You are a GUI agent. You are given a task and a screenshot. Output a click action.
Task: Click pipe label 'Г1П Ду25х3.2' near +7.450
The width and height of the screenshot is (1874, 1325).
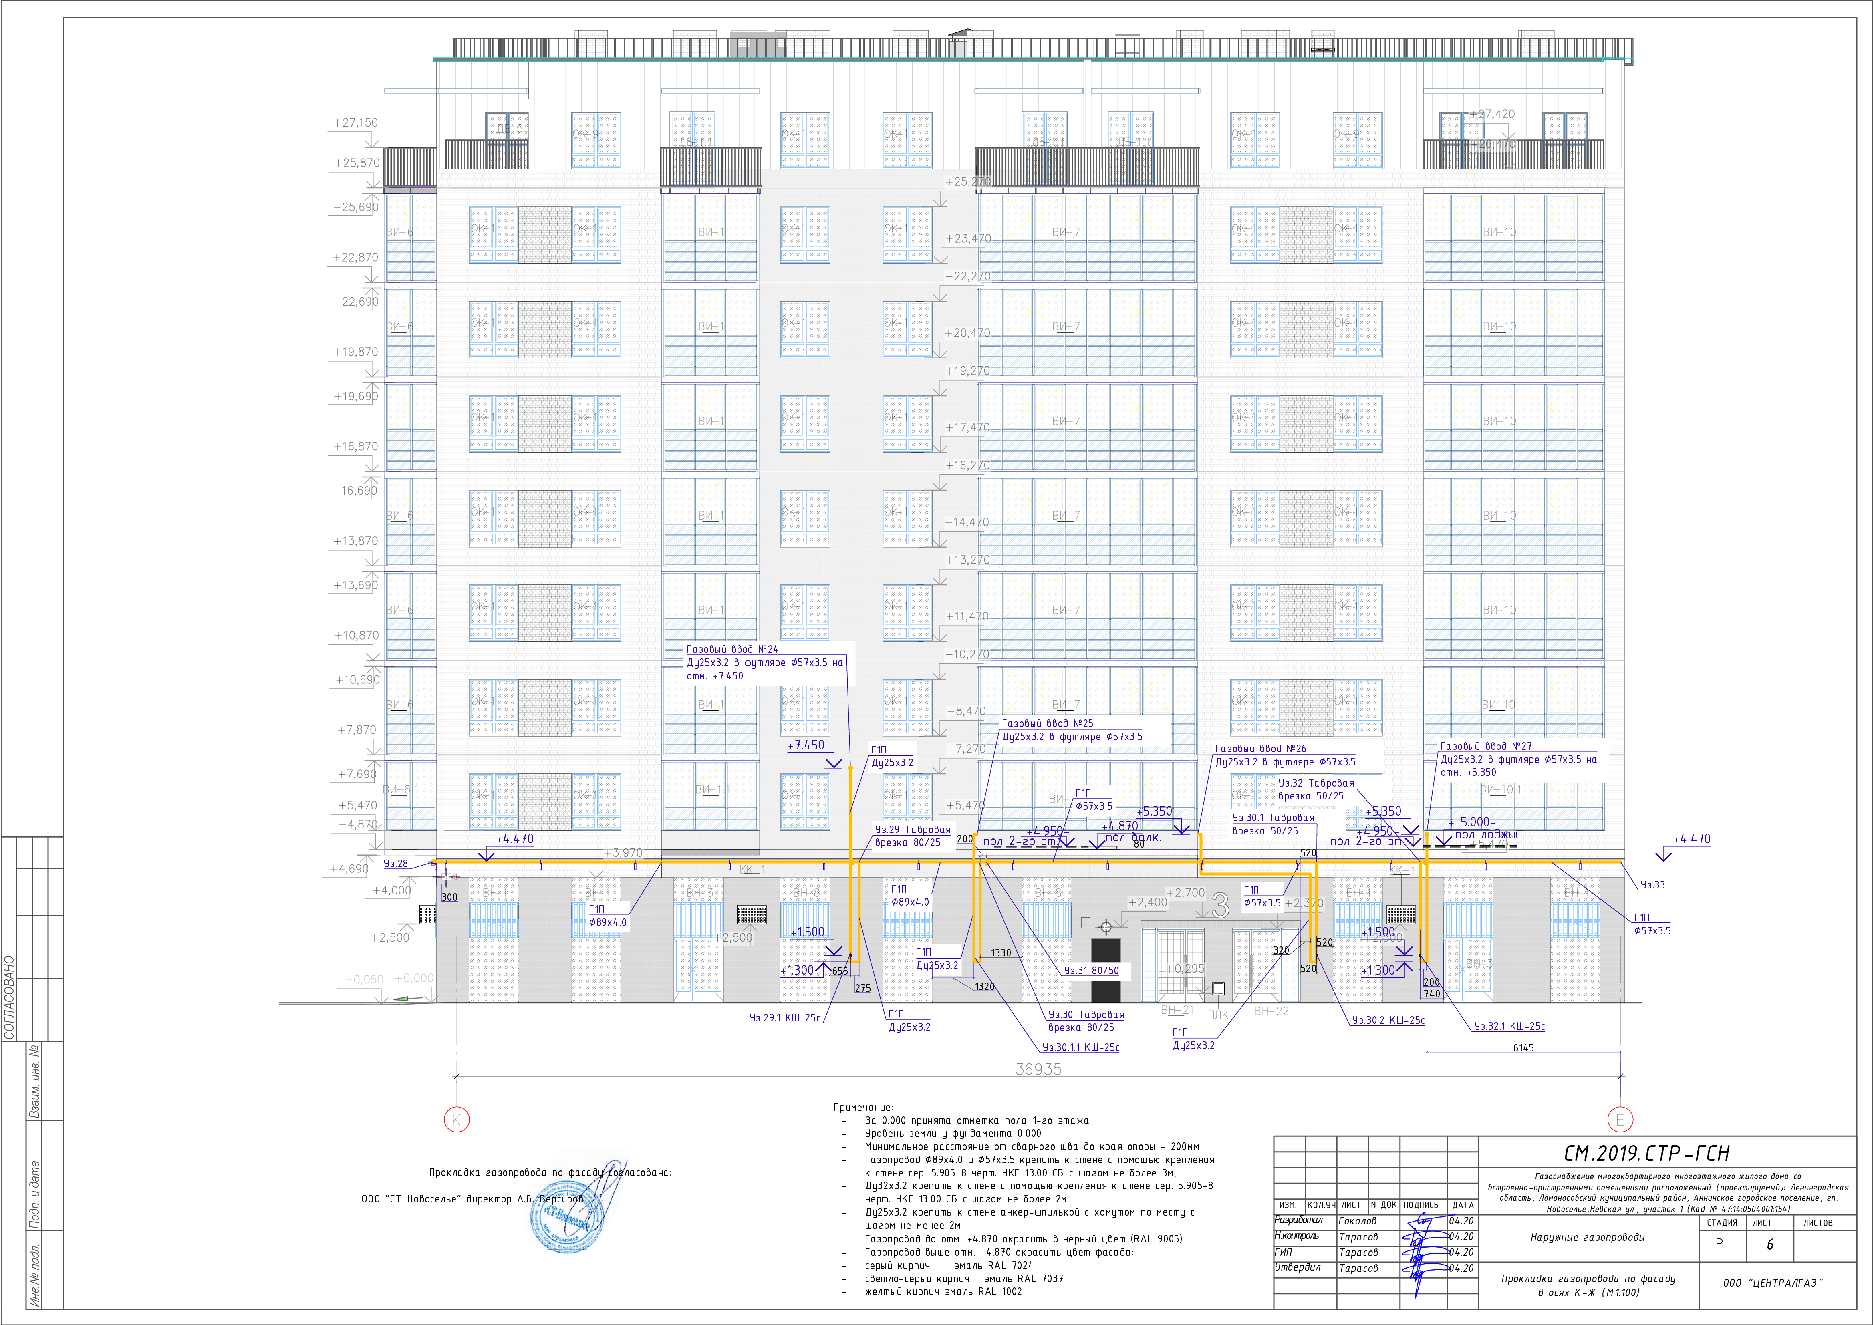tap(892, 756)
